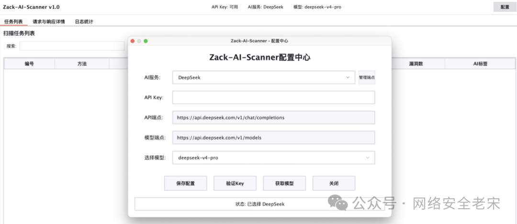Click the 扫描任务列表 heading
Image resolution: width=517 pixels, height=224 pixels.
[x=19, y=33]
